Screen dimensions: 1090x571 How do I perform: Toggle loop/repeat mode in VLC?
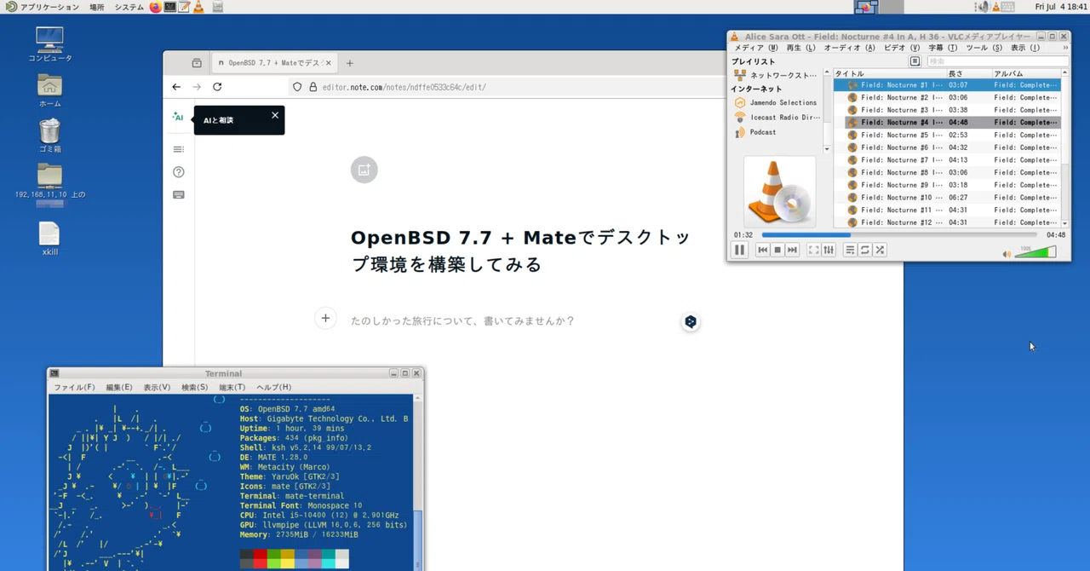click(864, 250)
